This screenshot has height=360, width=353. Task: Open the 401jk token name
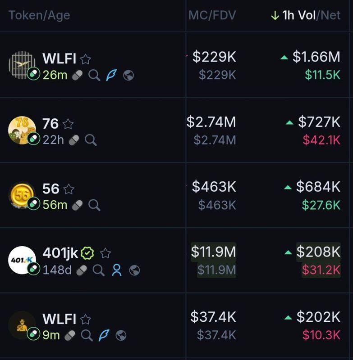coord(60,253)
